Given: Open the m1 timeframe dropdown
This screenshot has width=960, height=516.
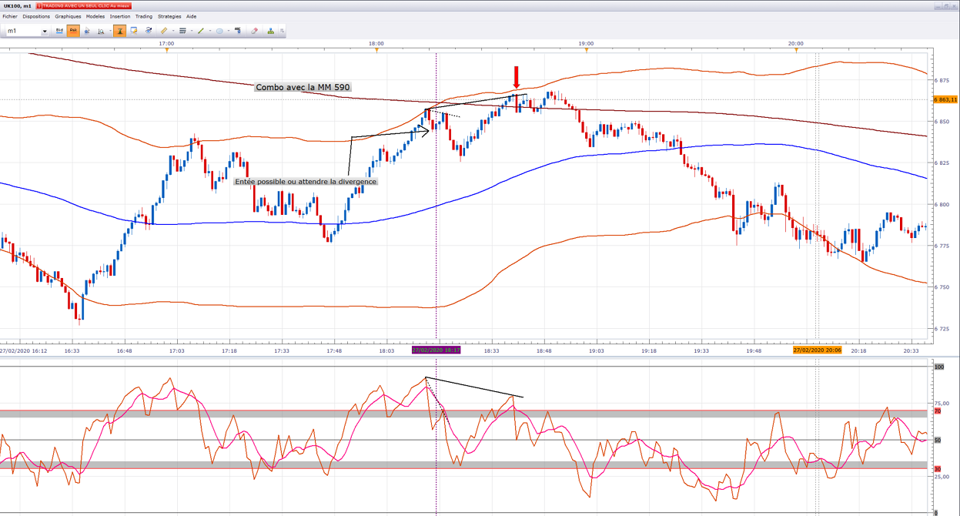Looking at the screenshot, I should click(44, 32).
